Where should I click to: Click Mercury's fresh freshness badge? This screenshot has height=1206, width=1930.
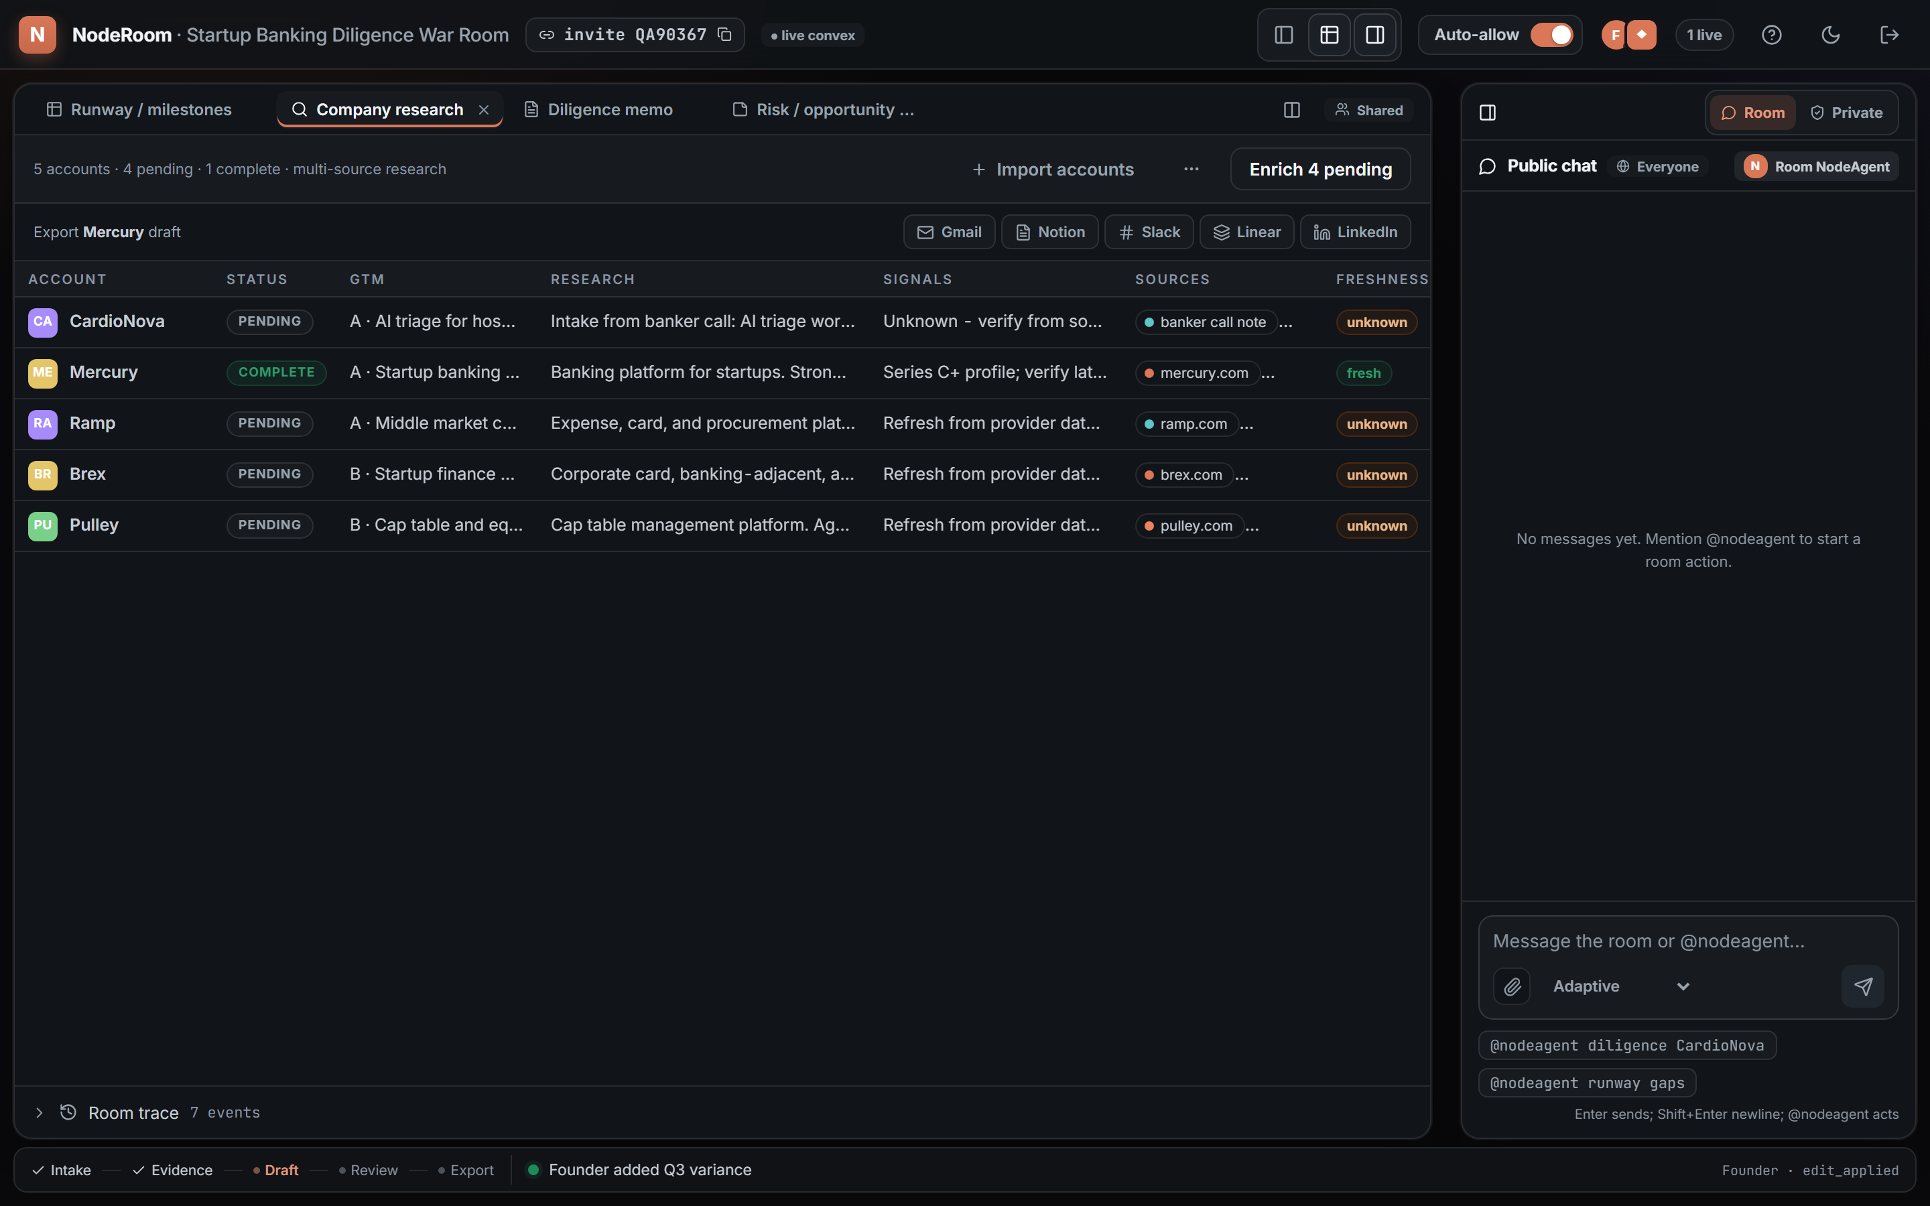[1364, 373]
